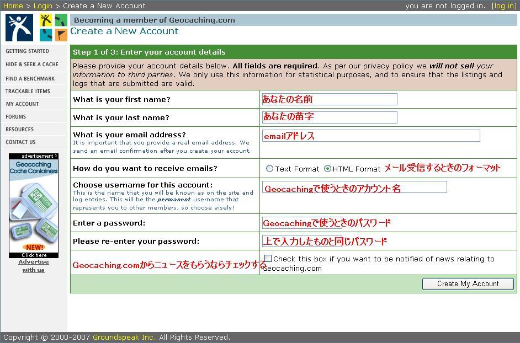The image size is (520, 343).
Task: Click the Geocaching white figure logo
Action: click(19, 28)
